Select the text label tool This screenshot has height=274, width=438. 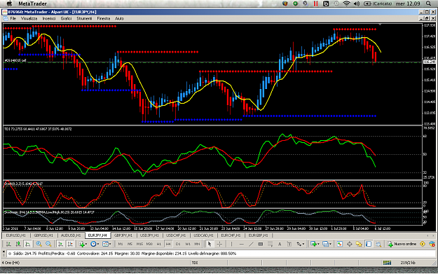point(289,244)
